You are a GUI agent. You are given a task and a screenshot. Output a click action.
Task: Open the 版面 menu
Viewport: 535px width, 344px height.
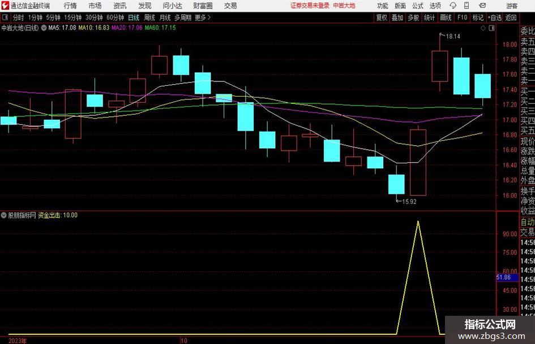click(x=400, y=6)
